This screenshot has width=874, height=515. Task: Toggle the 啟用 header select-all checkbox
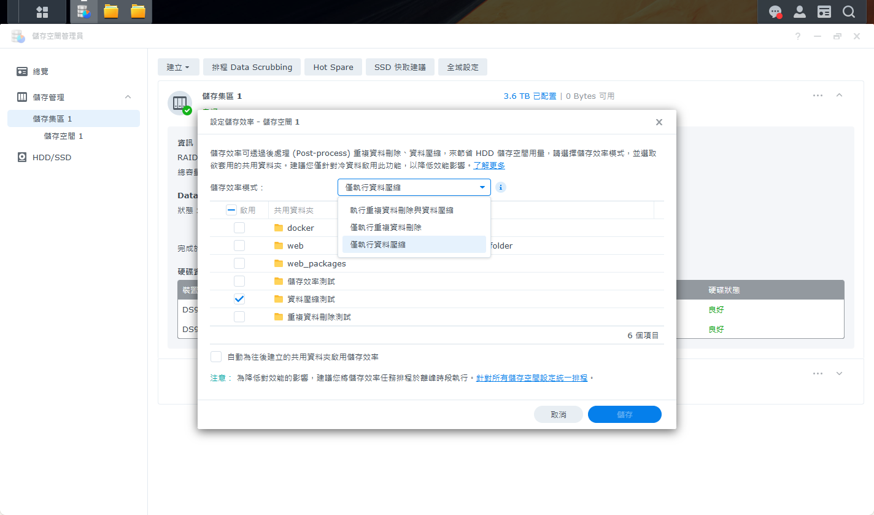click(231, 210)
